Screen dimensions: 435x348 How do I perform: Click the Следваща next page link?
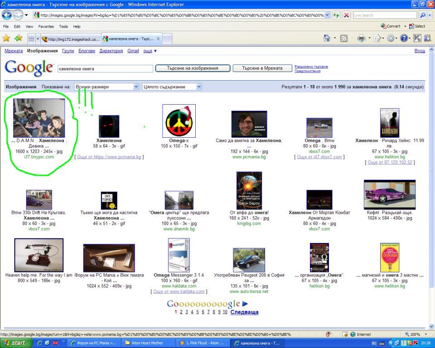point(244,312)
